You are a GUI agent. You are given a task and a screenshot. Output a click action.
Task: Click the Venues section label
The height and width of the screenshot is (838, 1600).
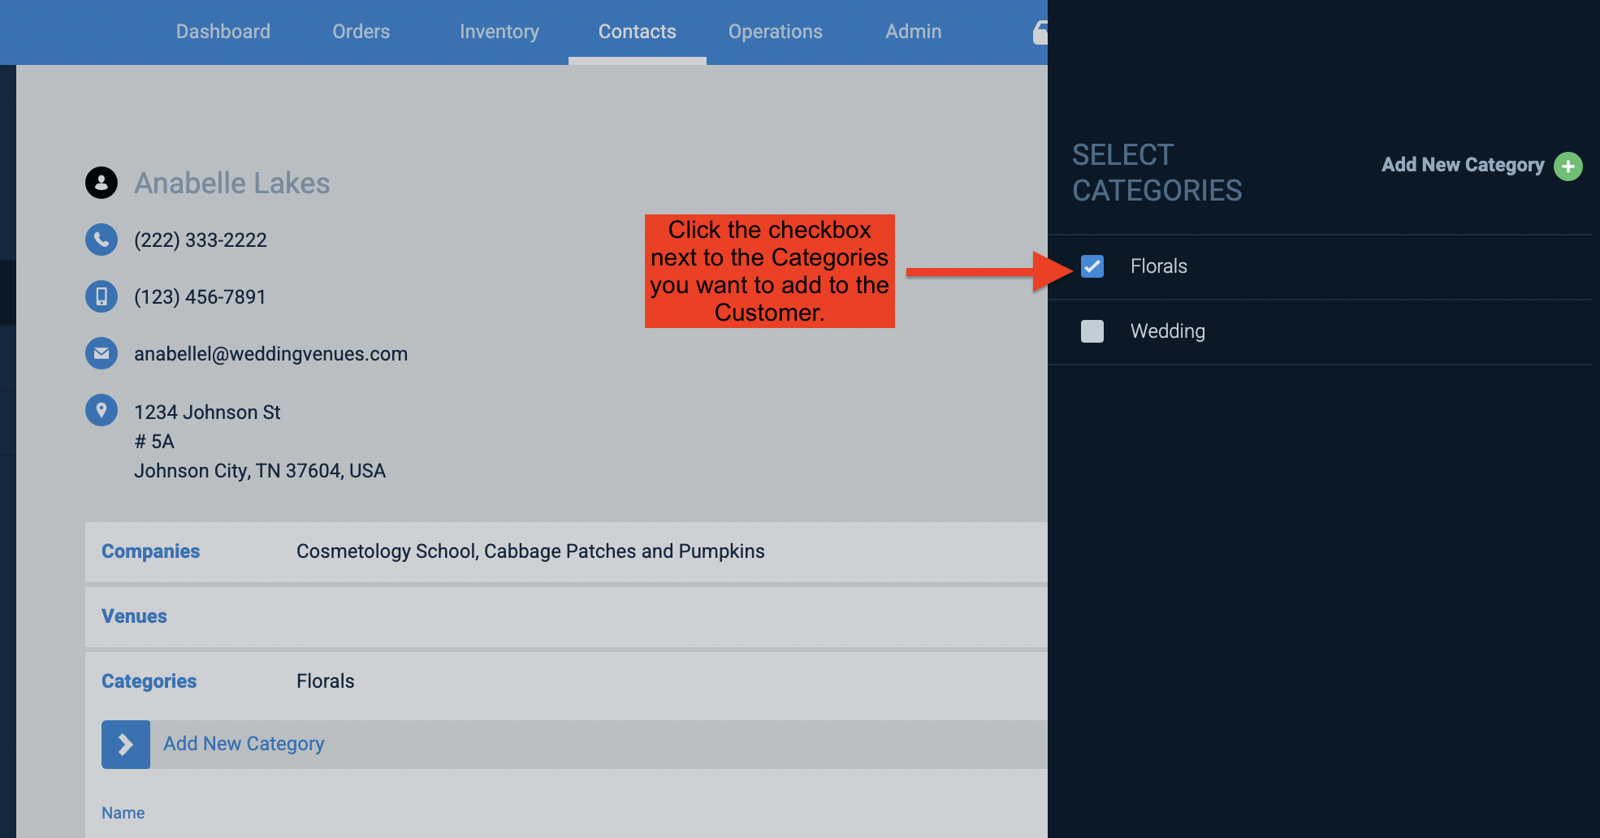(134, 616)
